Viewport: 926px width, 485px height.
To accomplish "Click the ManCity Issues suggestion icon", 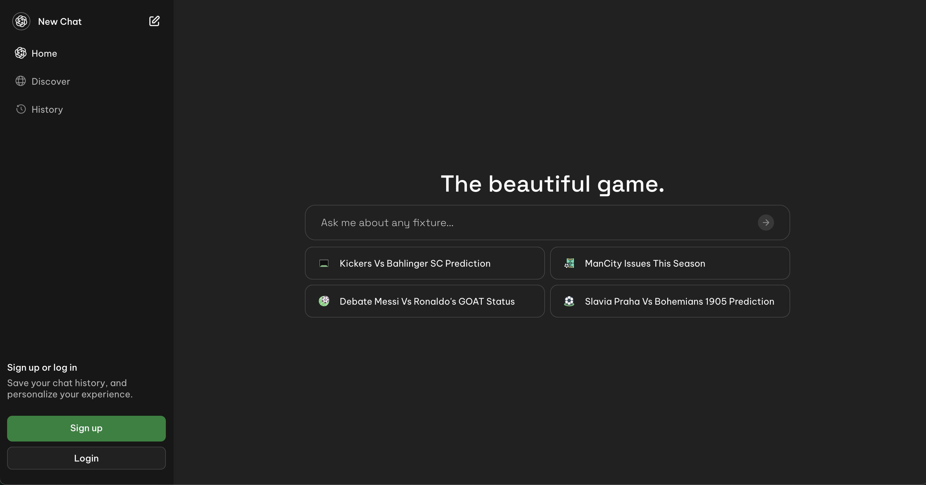I will coord(569,263).
